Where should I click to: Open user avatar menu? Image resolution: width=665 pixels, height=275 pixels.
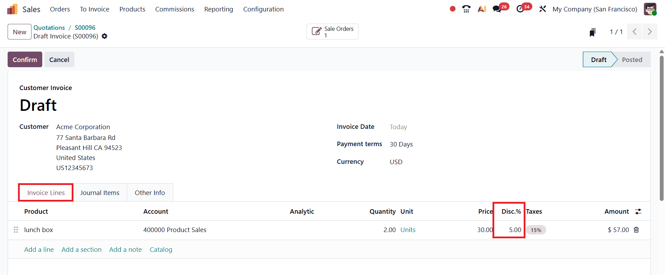pos(650,9)
